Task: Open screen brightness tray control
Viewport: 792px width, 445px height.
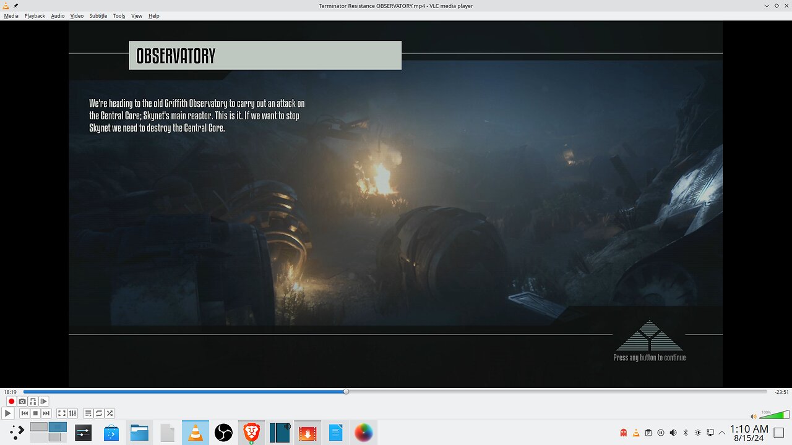Action: (x=698, y=433)
